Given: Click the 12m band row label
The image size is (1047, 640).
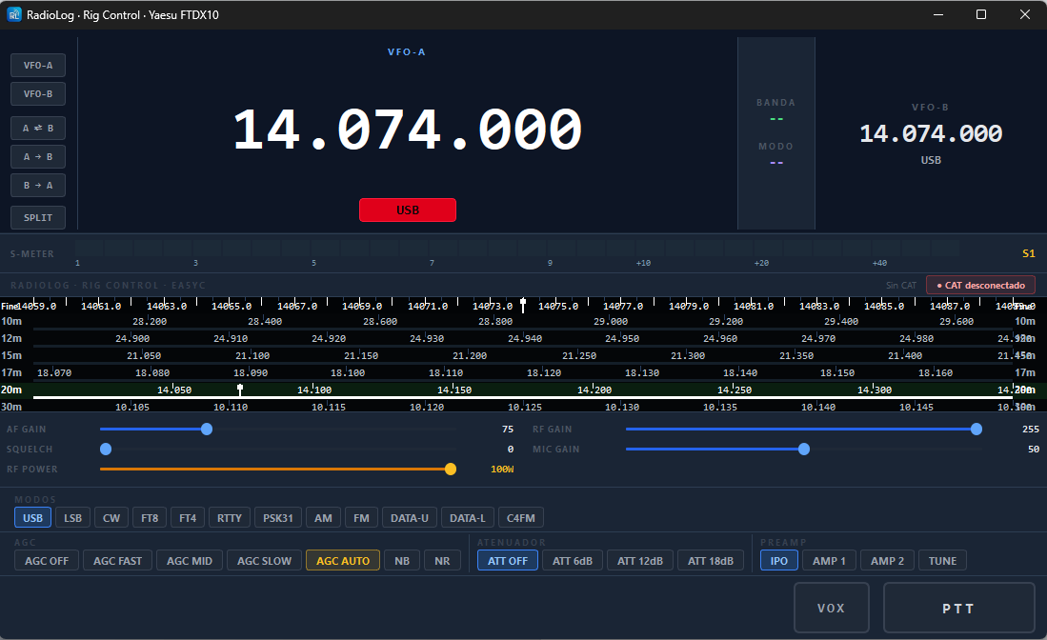Looking at the screenshot, I should (x=11, y=338).
